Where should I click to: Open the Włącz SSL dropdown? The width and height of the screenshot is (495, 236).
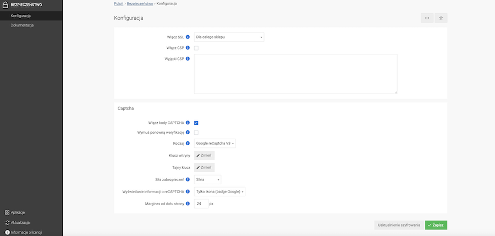click(229, 37)
